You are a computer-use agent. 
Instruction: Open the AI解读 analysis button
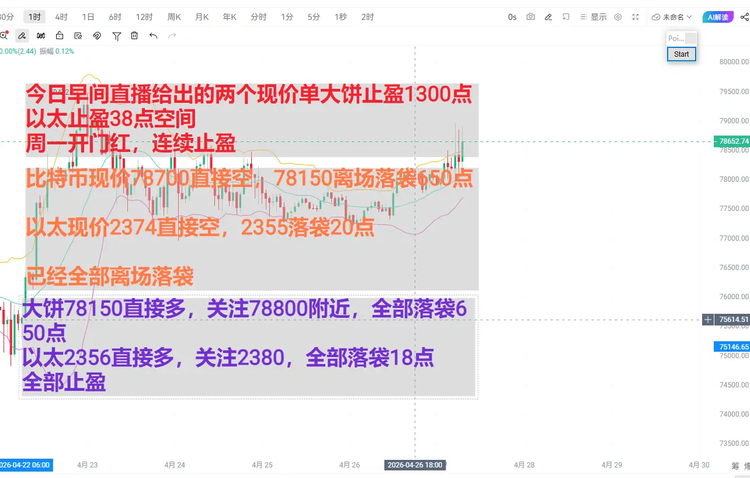click(x=718, y=17)
